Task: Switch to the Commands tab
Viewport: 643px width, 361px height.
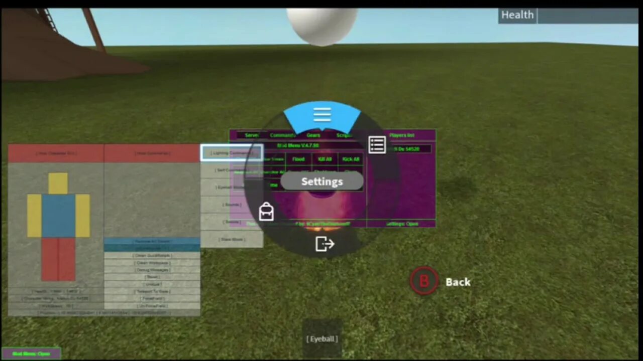Action: click(x=282, y=135)
